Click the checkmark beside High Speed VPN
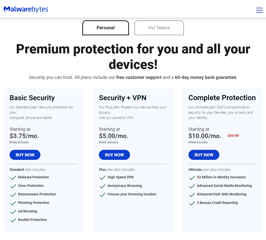This screenshot has height=240, width=266. (x=102, y=178)
